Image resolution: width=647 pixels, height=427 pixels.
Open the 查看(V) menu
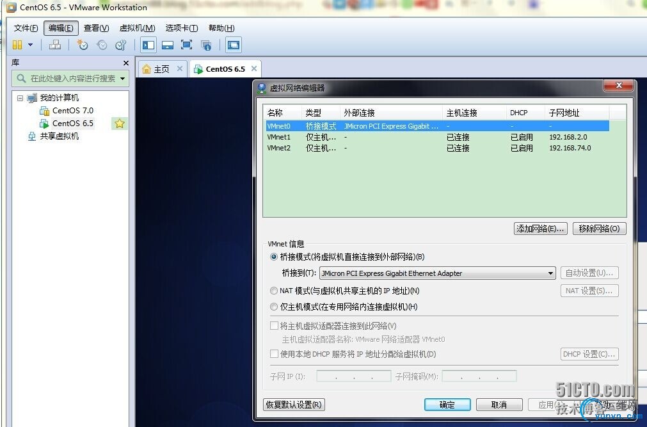coord(96,28)
